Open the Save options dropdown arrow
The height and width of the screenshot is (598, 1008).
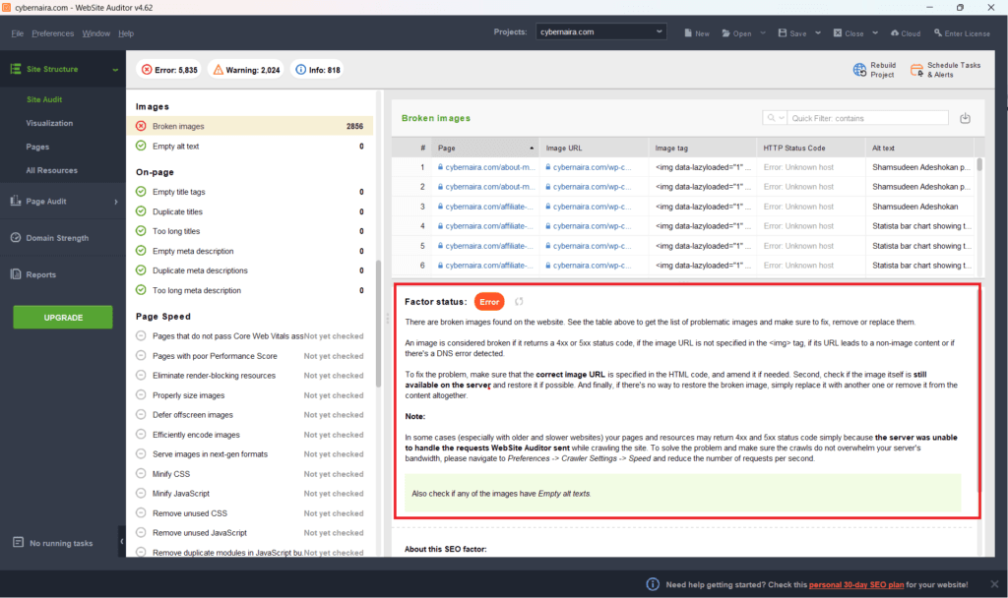[x=818, y=32]
